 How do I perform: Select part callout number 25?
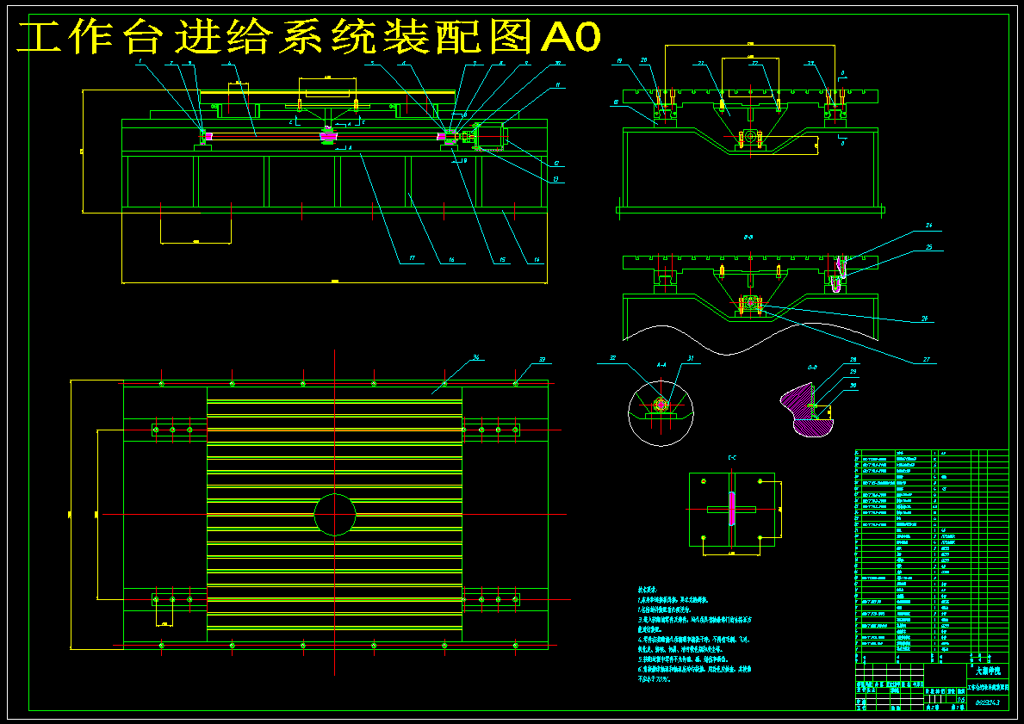pos(928,247)
